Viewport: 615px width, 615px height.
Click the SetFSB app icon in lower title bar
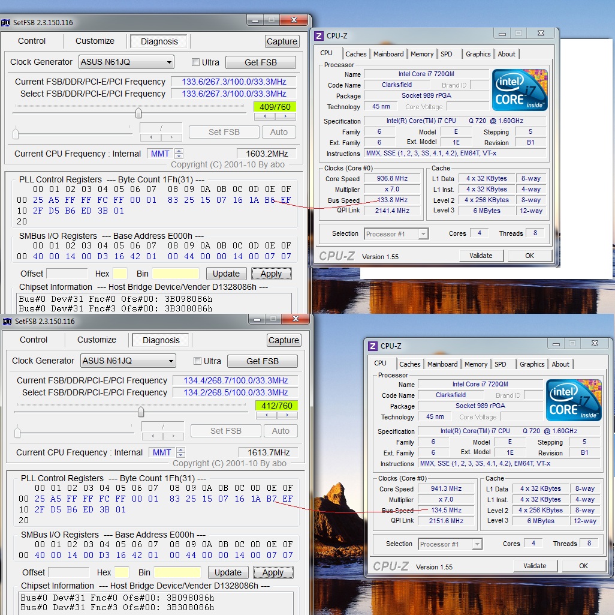point(7,322)
